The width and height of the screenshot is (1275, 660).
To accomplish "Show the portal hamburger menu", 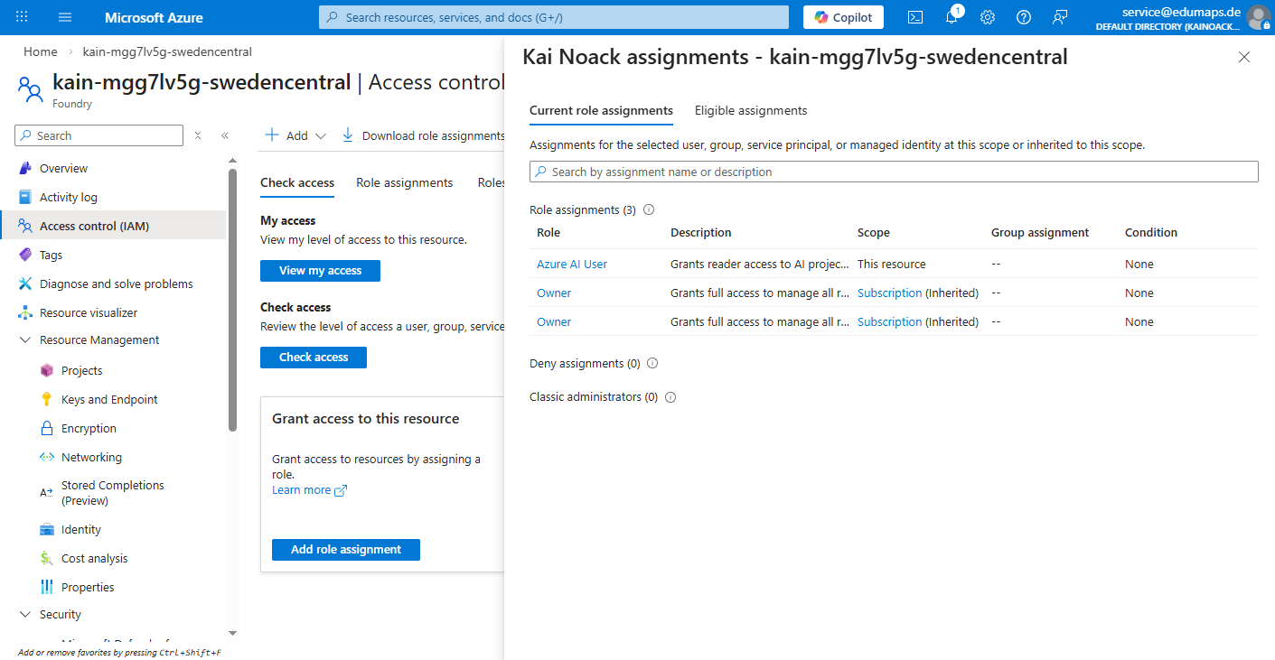I will pyautogui.click(x=65, y=17).
